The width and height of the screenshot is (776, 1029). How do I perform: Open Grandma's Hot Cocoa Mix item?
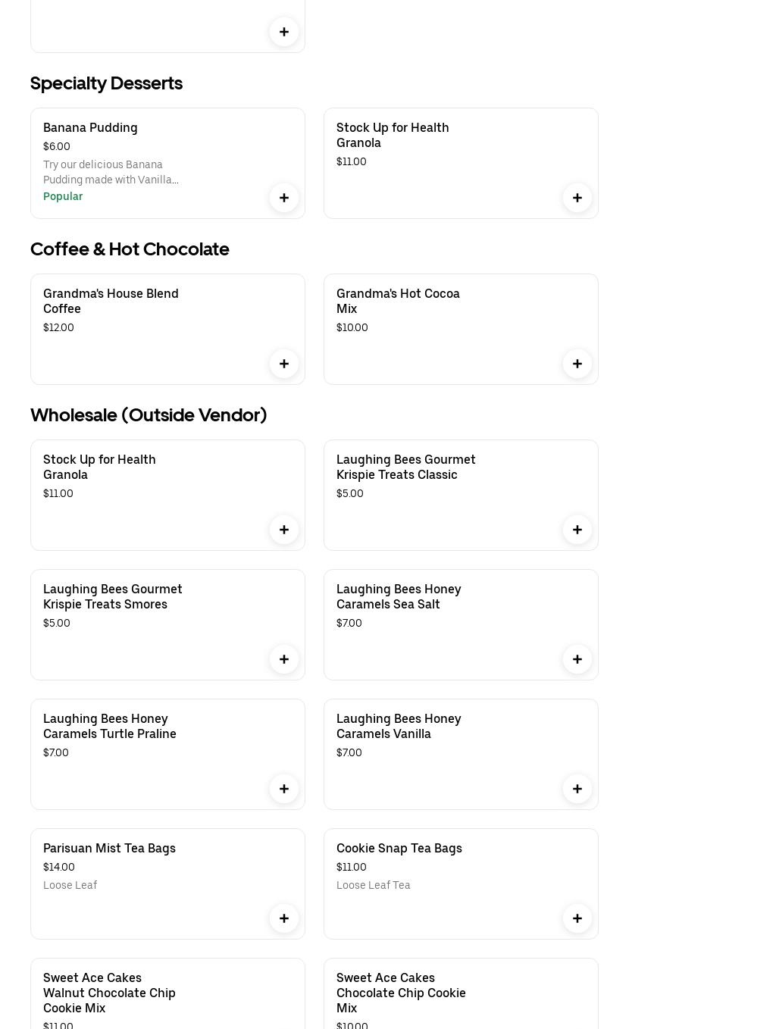pyautogui.click(x=398, y=301)
